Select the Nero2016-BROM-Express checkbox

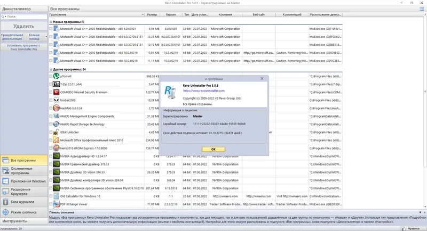pyautogui.click(x=51, y=148)
